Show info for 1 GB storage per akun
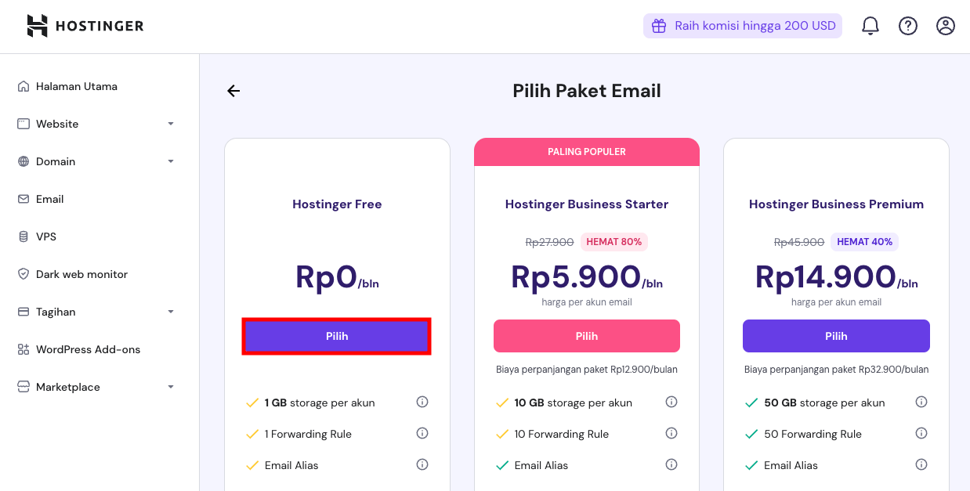 422,402
